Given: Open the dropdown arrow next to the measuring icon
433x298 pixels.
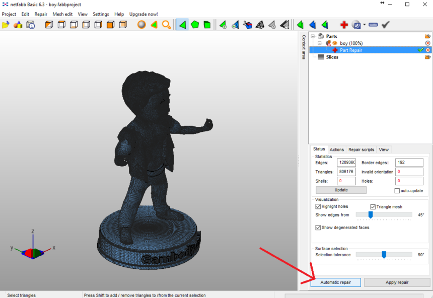Looking at the screenshot, I should (364, 24).
